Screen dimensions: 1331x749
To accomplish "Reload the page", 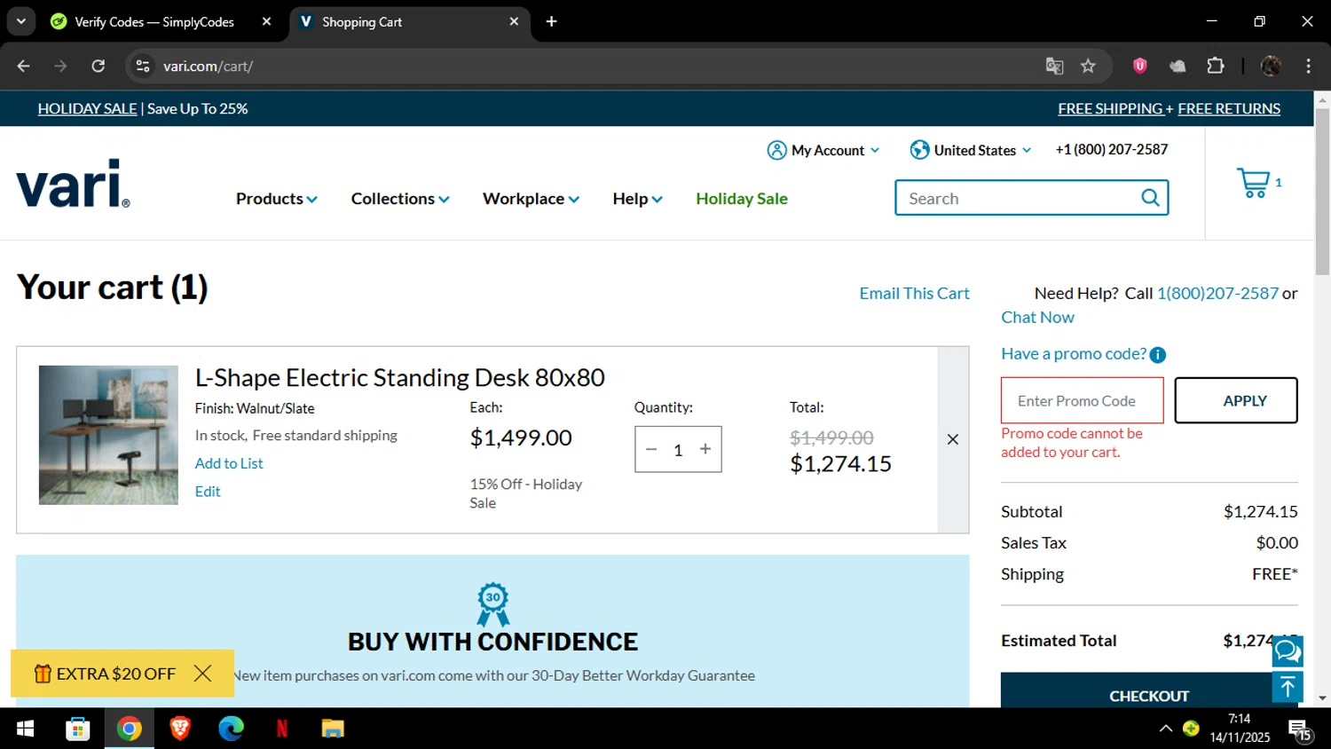I will click(x=98, y=66).
